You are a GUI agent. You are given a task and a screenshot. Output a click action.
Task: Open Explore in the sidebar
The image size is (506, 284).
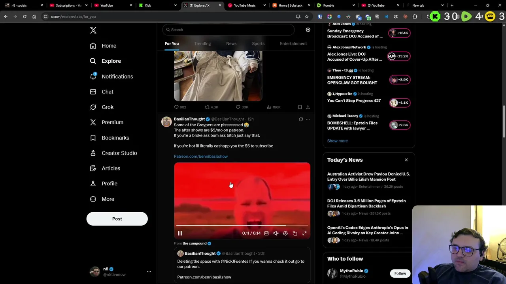[x=106, y=61]
